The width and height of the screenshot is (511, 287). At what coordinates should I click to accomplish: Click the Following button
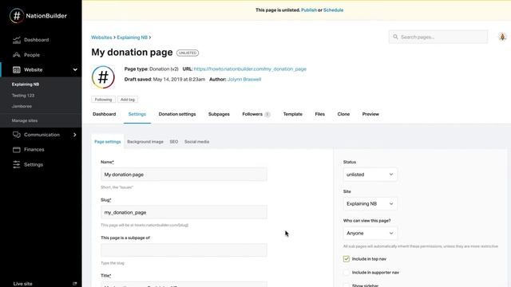point(103,100)
